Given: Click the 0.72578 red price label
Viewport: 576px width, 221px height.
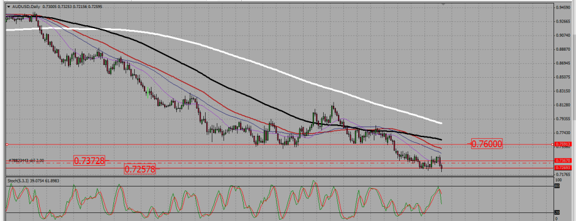Looking at the screenshot, I should [140, 169].
